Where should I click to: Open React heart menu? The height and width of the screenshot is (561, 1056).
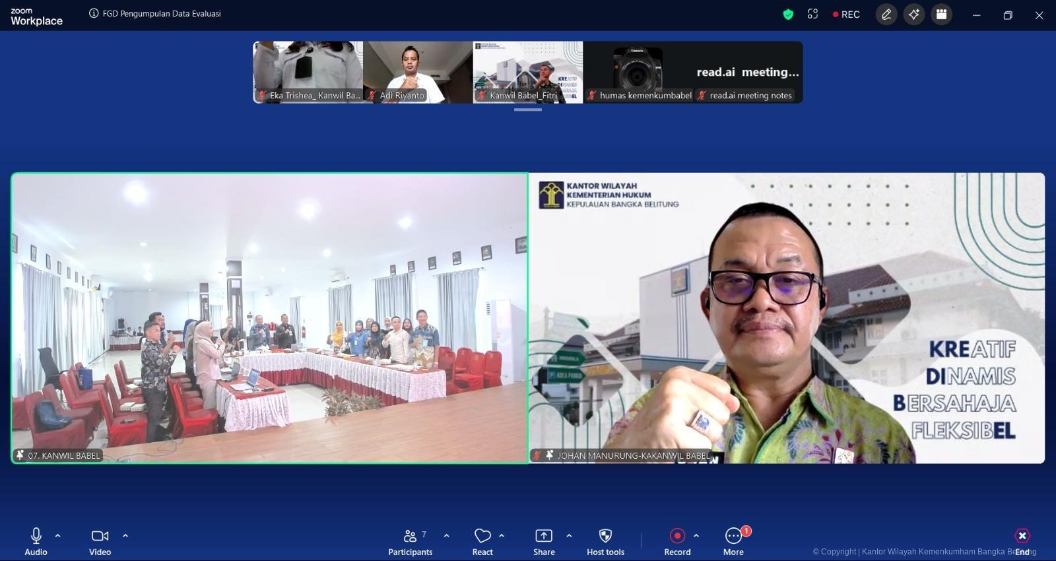point(482,542)
